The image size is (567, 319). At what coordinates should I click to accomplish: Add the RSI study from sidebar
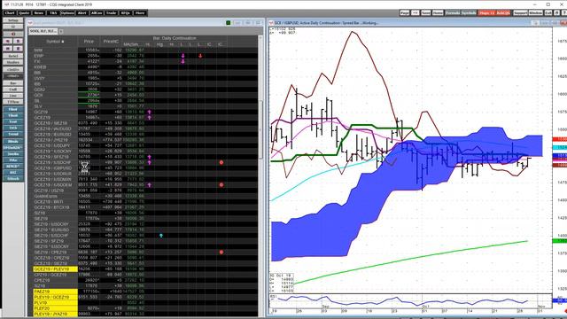[13, 173]
